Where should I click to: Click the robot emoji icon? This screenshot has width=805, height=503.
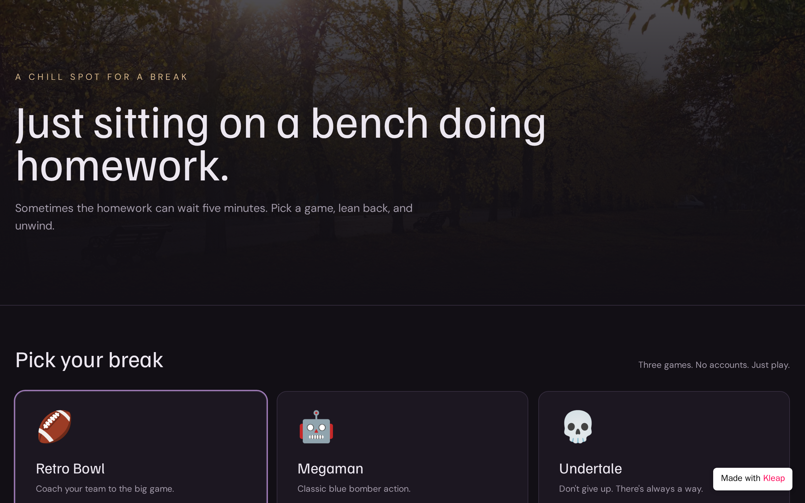316,427
